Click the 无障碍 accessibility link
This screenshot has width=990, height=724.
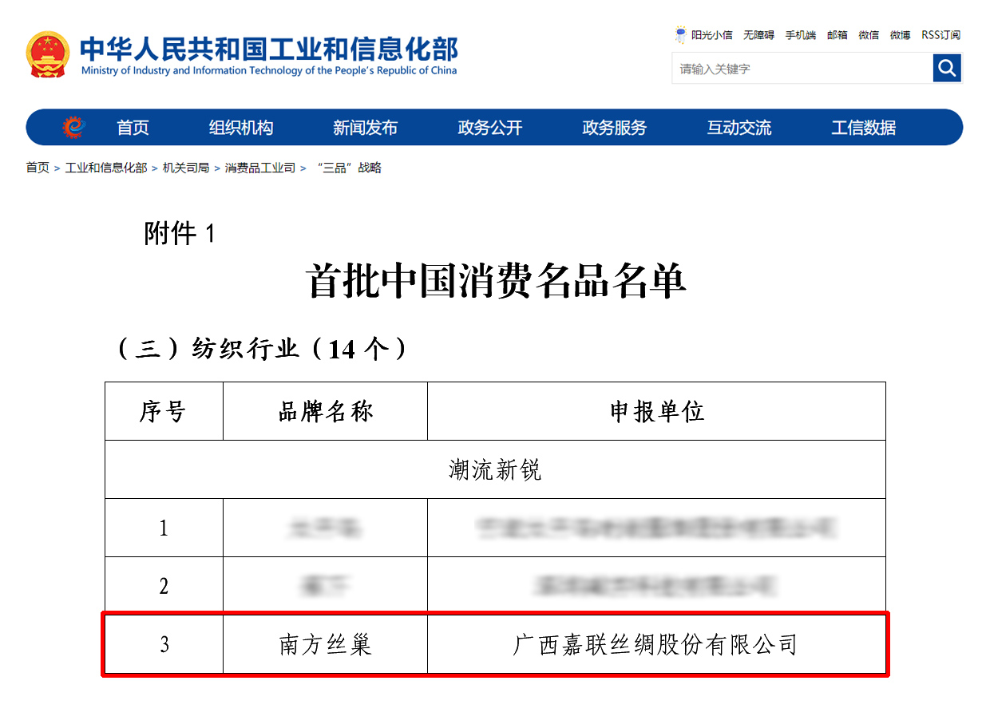pyautogui.click(x=758, y=35)
